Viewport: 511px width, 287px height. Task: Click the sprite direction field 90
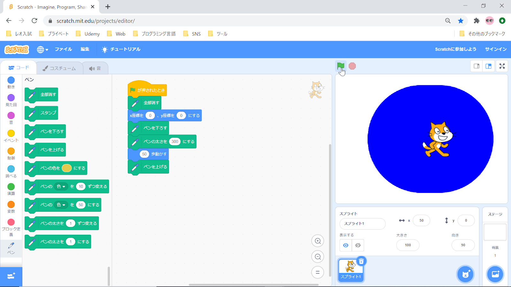(463, 245)
